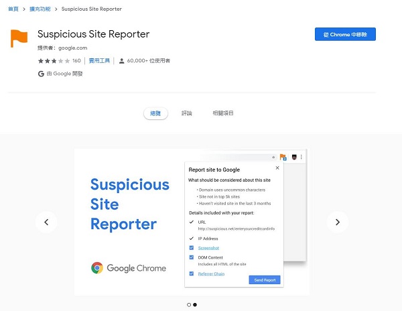Open the 擴充功能 breadcrumb link
Viewport: 402px width, 311px height.
coord(40,9)
